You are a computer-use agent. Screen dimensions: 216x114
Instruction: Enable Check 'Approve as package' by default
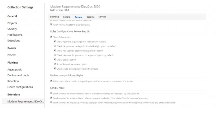(55, 46)
